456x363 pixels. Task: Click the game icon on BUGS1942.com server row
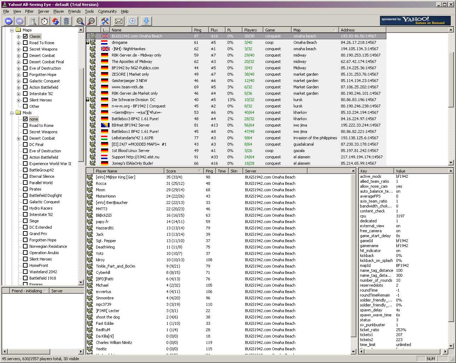[x=93, y=36]
